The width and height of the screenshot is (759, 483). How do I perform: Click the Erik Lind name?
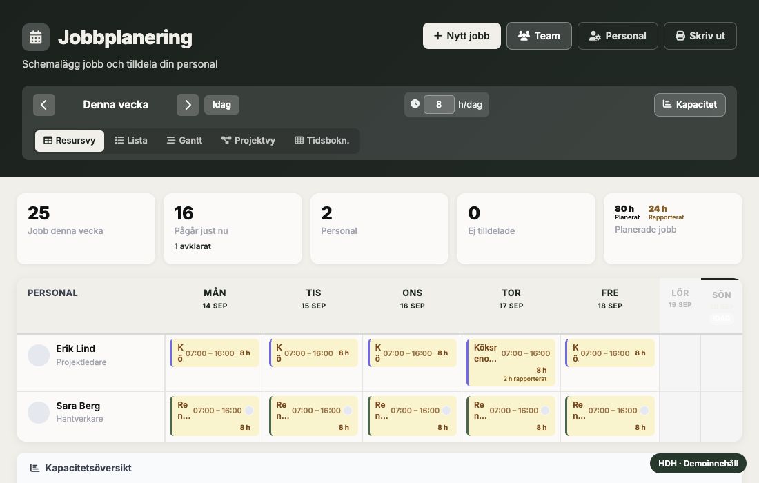pos(75,348)
